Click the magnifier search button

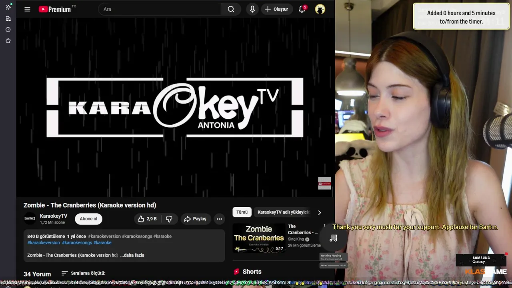coord(231,9)
